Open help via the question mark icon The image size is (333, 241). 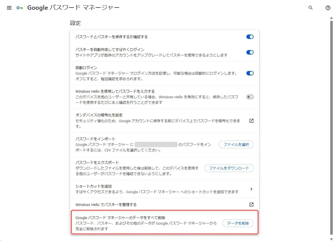click(x=328, y=8)
